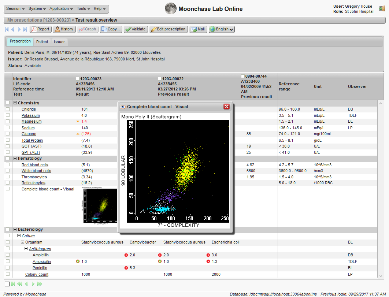Image resolution: width=389 pixels, height=297 pixels.
Task: Collapse the Bacteriology group
Action: coord(15,230)
